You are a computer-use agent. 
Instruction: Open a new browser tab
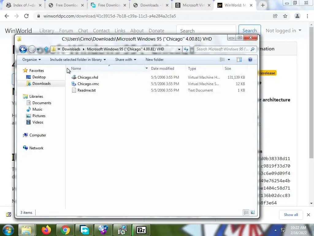[x=263, y=6]
